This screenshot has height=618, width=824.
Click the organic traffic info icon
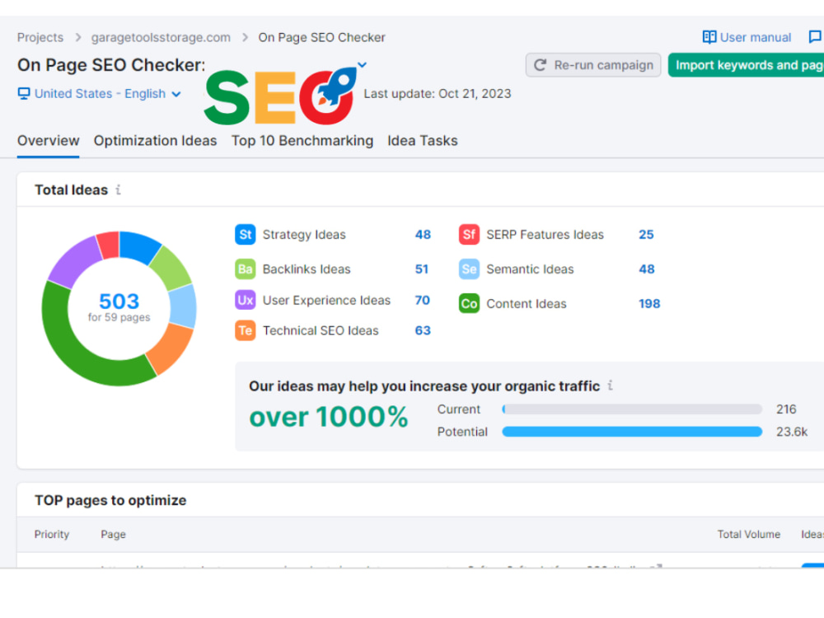coord(610,386)
